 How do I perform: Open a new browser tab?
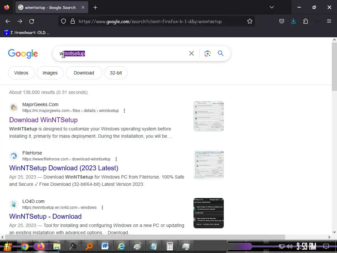pyautogui.click(x=95, y=8)
